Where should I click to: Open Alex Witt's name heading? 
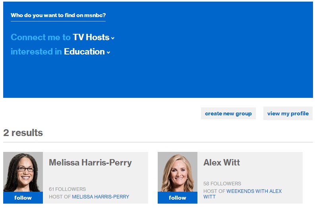click(222, 163)
